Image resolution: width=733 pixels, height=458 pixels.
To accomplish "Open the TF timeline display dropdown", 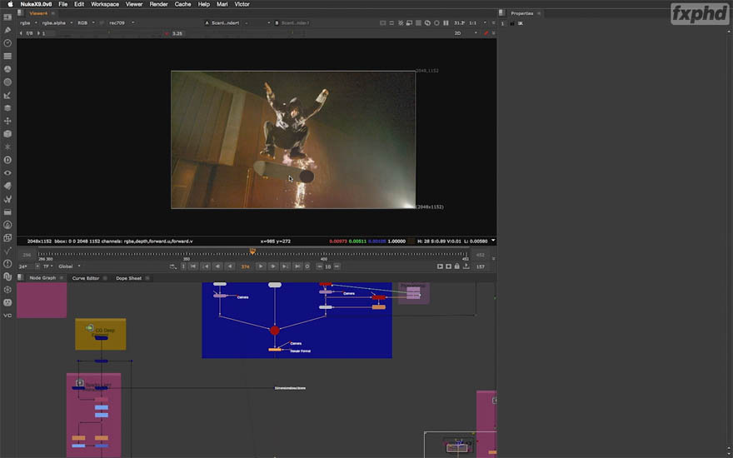I will tap(48, 266).
